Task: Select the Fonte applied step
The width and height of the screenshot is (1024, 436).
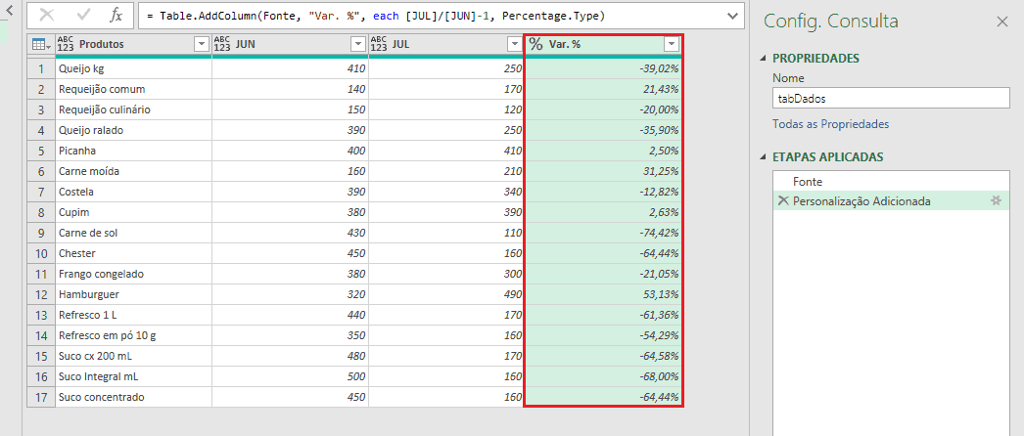Action: [x=891, y=181]
